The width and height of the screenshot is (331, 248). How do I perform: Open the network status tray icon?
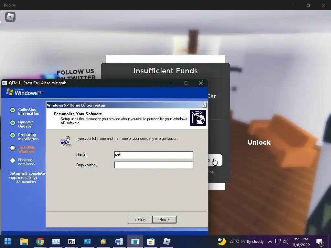coord(278,242)
